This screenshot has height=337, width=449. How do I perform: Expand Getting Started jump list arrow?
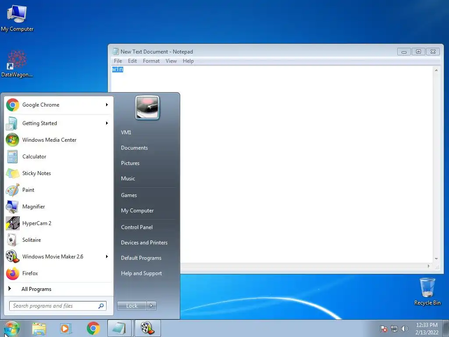click(107, 123)
